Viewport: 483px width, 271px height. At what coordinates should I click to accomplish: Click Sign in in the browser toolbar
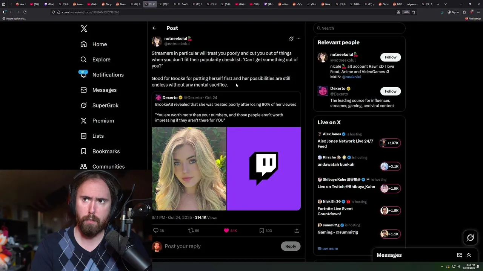pyautogui.click(x=453, y=12)
